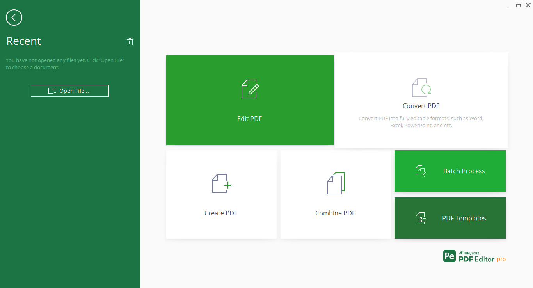Viewport: 533px width, 288px height.
Task: Click the back arrow circle icon
Action: pyautogui.click(x=14, y=18)
